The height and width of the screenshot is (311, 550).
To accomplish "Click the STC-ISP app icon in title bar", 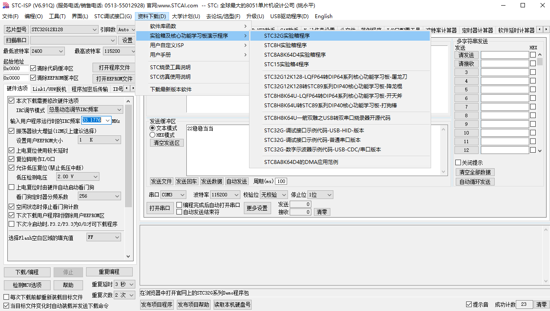I will [x=6, y=5].
